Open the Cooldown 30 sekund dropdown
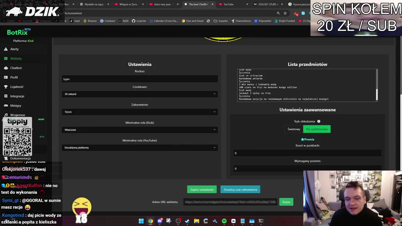402x226 pixels. pos(140,94)
